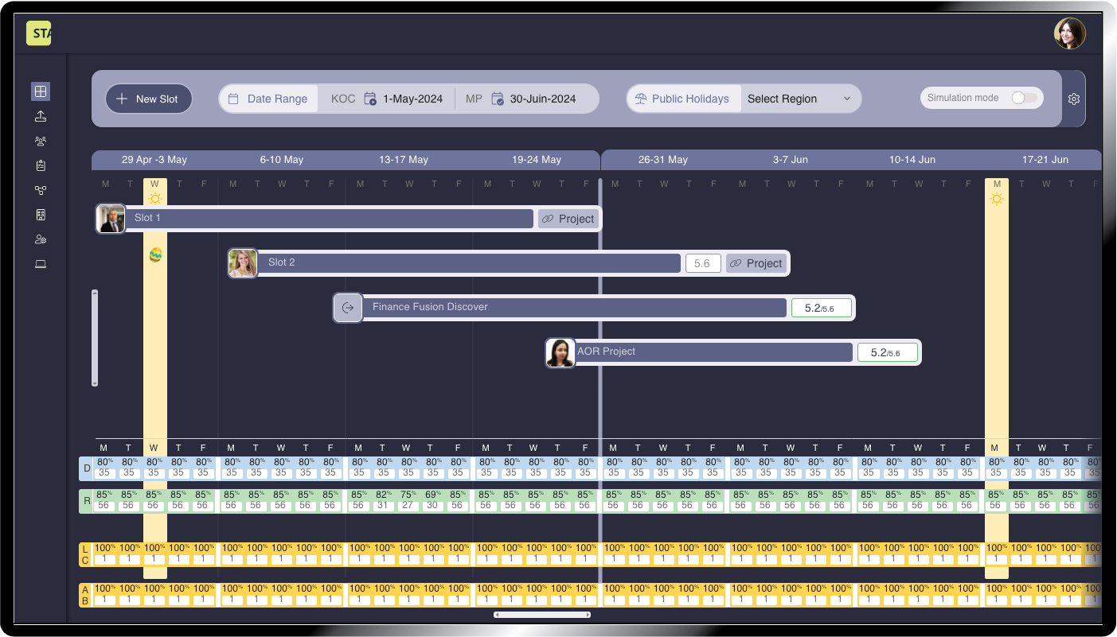
Task: Click the workflow hierarchy icon in sidebar
Action: click(x=41, y=190)
